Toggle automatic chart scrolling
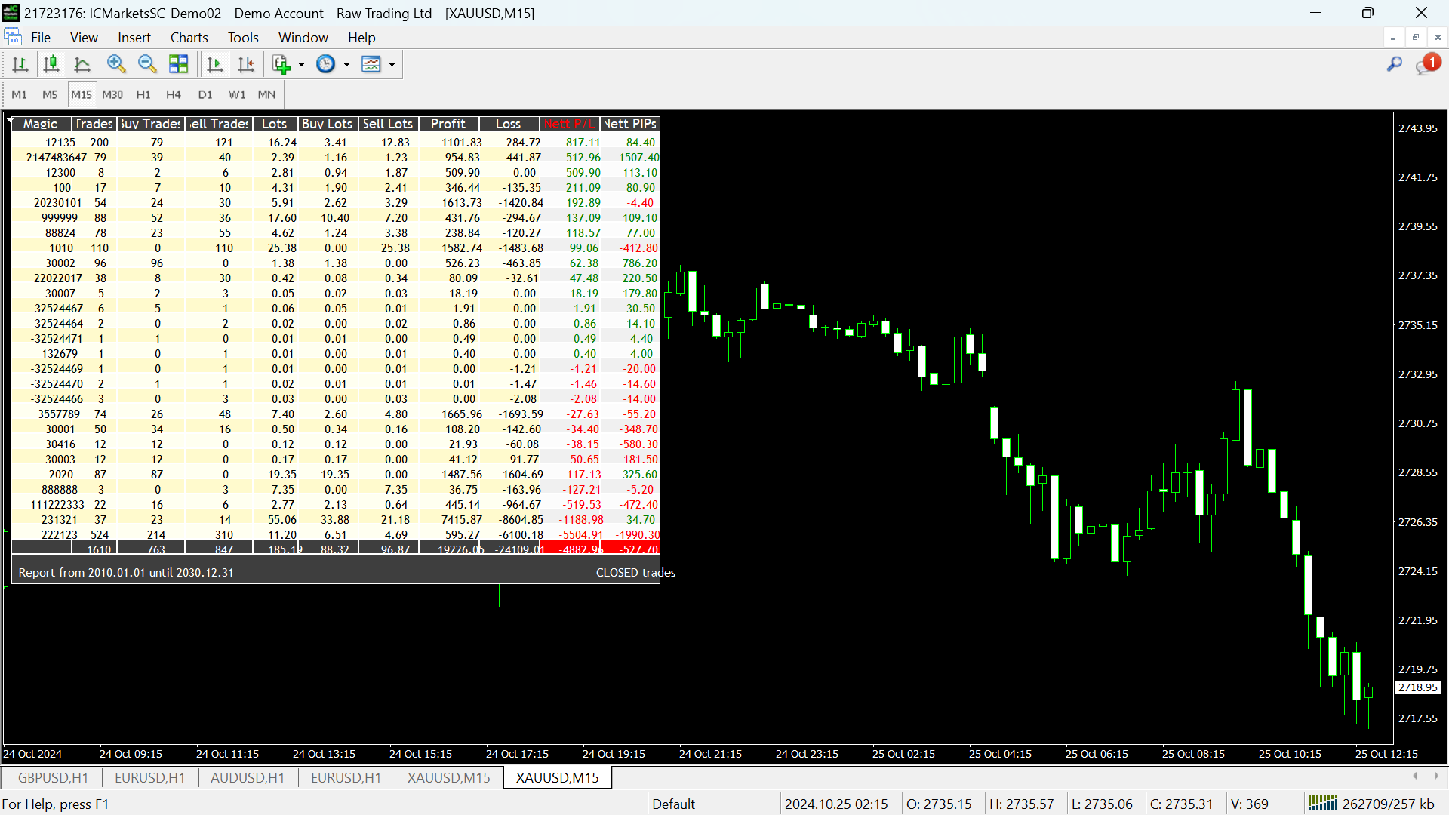Screen dimensions: 1449x815 pyautogui.click(x=215, y=64)
